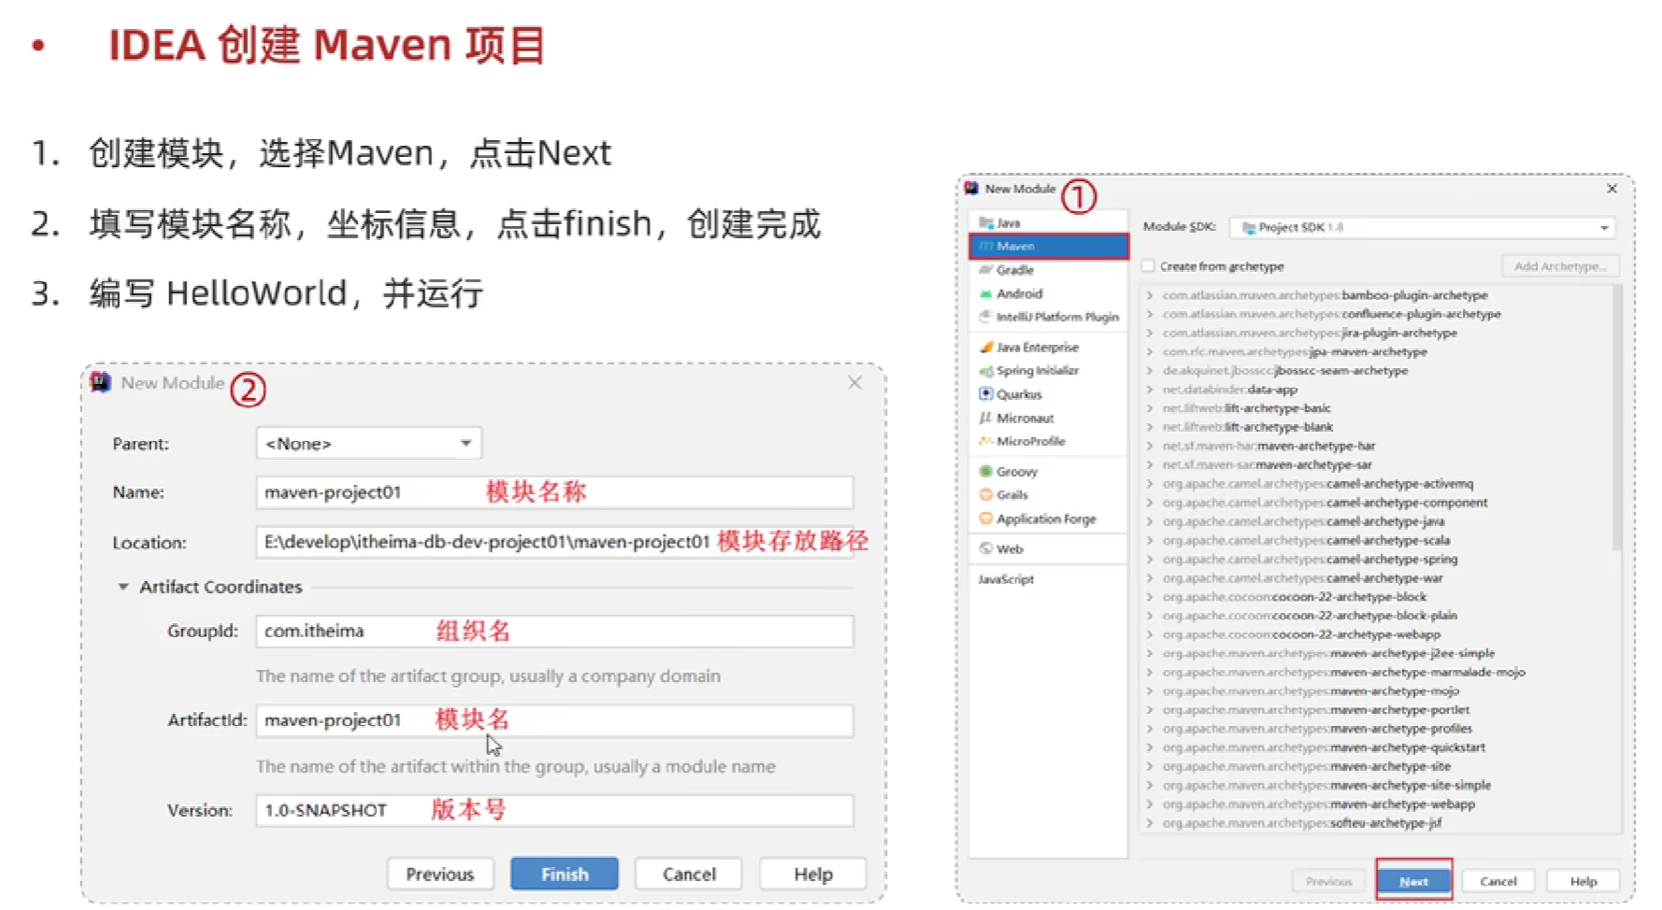Screen dimensions: 1662x910
Task: Click Previous in the Maven type dialog
Action: (1328, 881)
